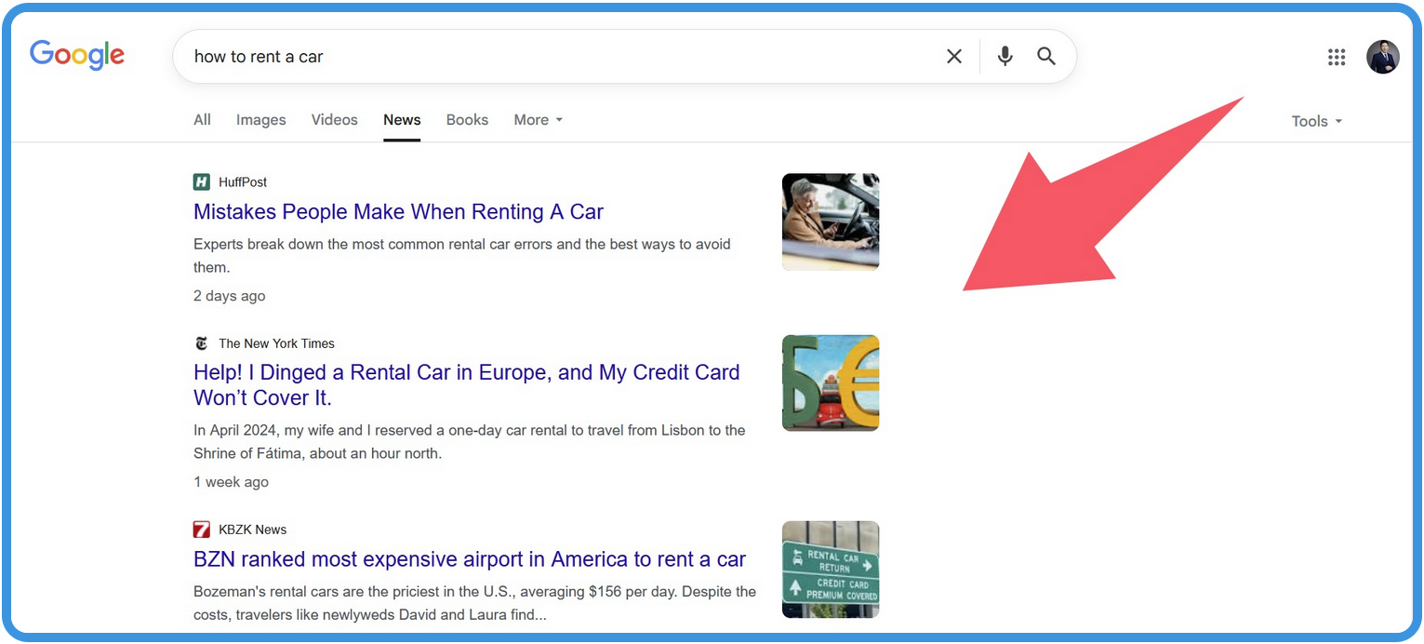
Task: Click the 'Experts break down' snippet text
Action: [462, 256]
